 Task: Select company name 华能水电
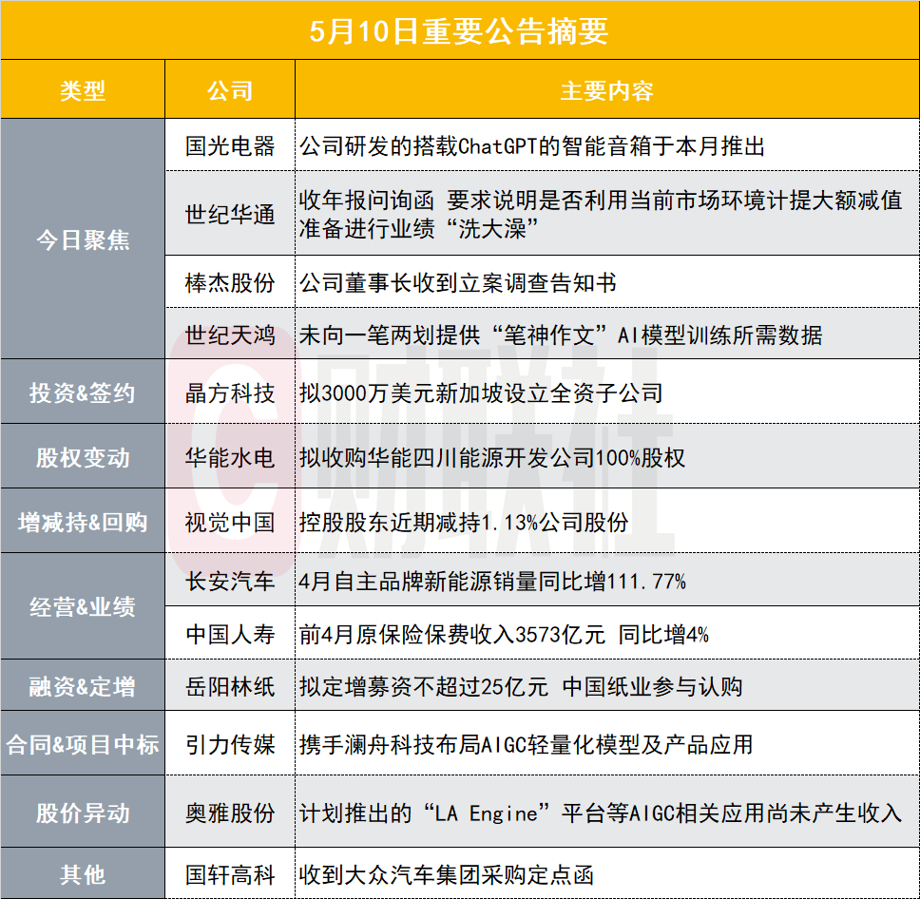click(230, 457)
